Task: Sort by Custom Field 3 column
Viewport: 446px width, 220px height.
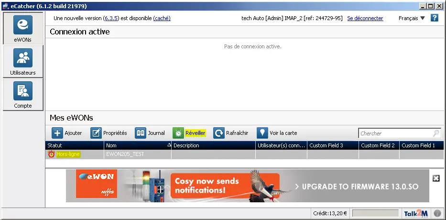Action: click(333, 145)
